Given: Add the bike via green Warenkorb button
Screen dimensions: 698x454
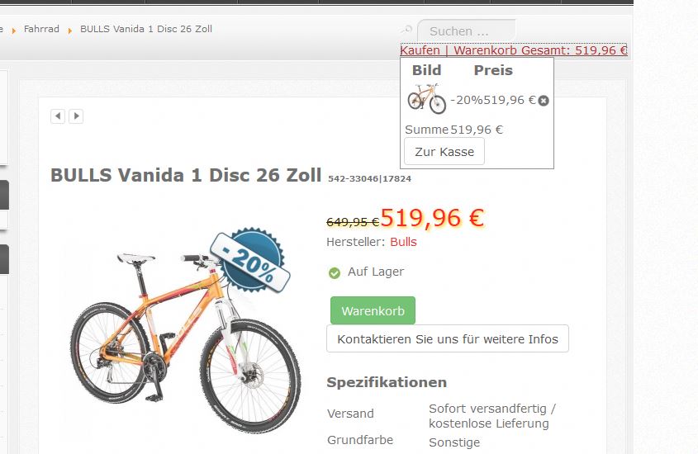Looking at the screenshot, I should [x=373, y=311].
